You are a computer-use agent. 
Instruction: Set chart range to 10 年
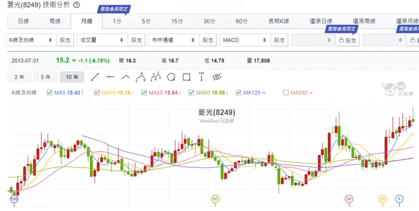(72, 77)
